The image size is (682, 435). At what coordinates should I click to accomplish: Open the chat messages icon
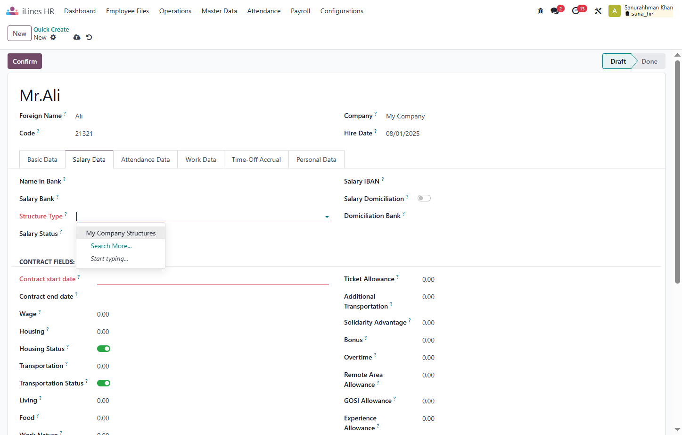coord(555,11)
